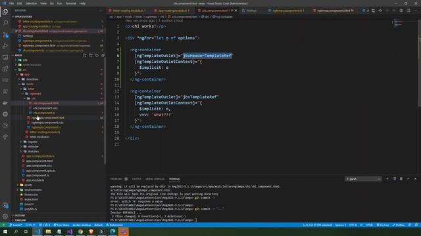421x236 pixels.
Task: Close the bottom terminal panel
Action: pyautogui.click(x=415, y=179)
